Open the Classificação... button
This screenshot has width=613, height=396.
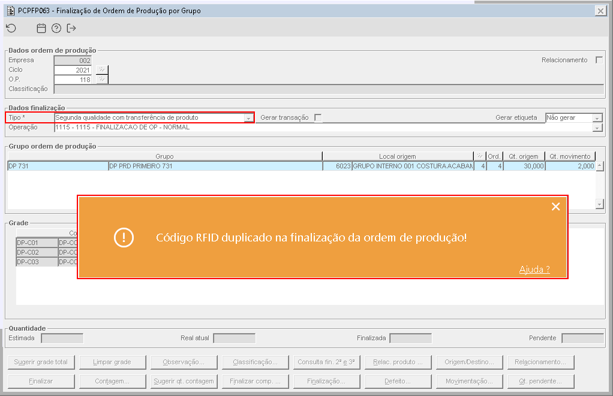click(x=256, y=362)
